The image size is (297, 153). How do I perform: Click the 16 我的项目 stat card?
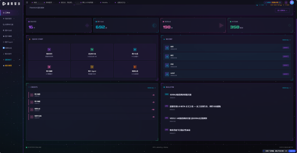point(59,25)
